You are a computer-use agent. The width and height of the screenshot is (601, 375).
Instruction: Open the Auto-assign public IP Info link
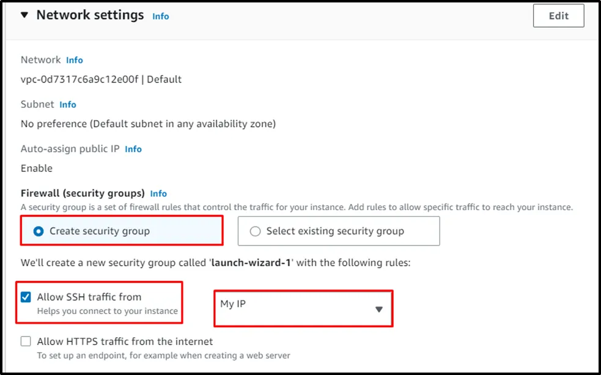(x=133, y=149)
